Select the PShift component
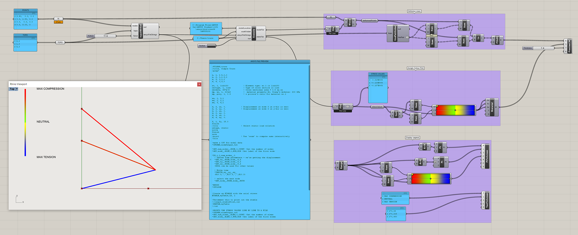Image resolution: width=578 pixels, height=235 pixels. [497, 40]
